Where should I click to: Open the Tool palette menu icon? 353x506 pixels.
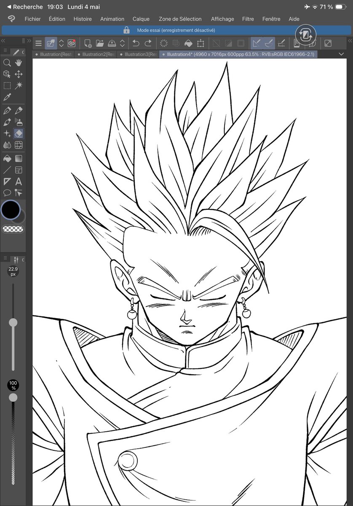pos(5,51)
